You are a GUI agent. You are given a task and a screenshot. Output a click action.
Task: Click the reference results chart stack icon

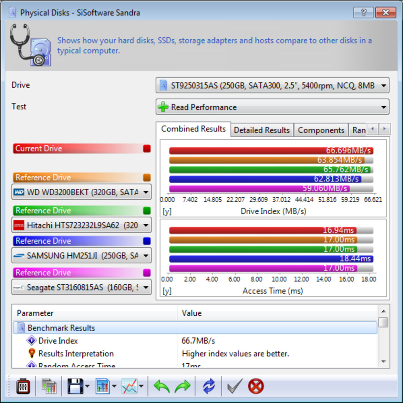click(x=49, y=386)
